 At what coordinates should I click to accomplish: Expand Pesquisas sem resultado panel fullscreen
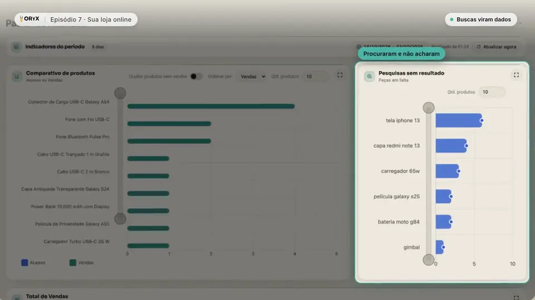click(x=516, y=75)
